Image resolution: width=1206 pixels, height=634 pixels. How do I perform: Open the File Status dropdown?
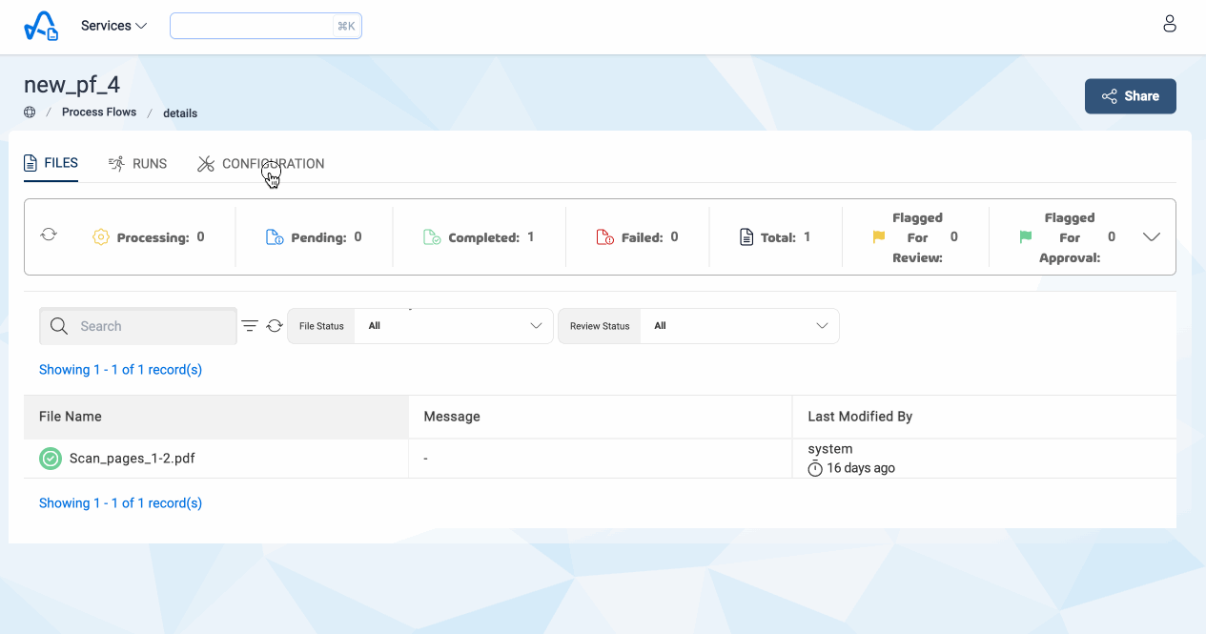point(453,325)
